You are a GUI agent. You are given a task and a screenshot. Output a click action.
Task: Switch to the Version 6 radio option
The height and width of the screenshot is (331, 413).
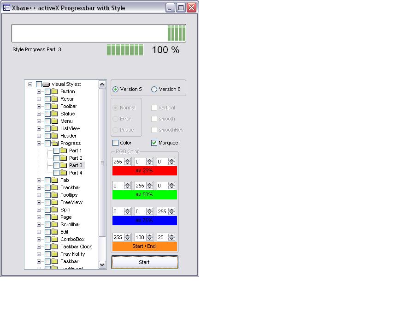[x=154, y=90]
